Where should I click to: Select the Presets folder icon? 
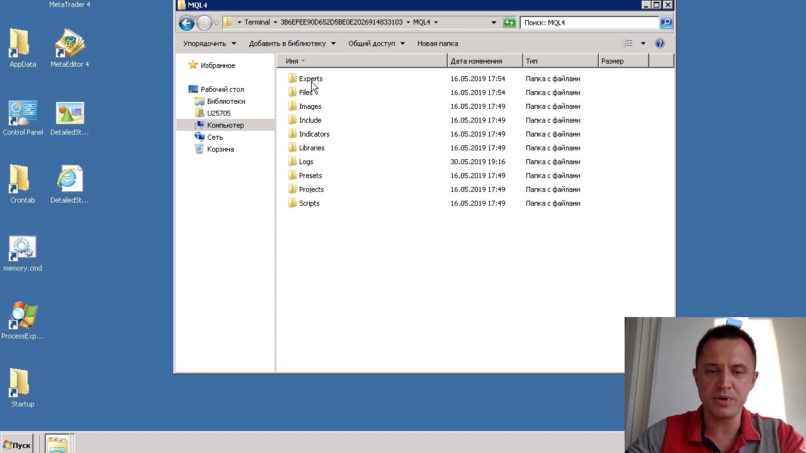[292, 176]
